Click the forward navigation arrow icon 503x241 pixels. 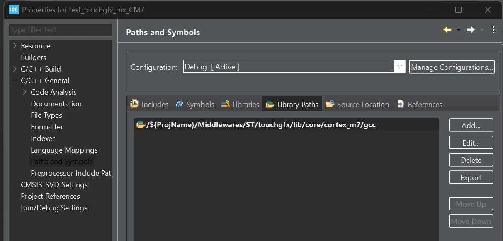click(471, 30)
